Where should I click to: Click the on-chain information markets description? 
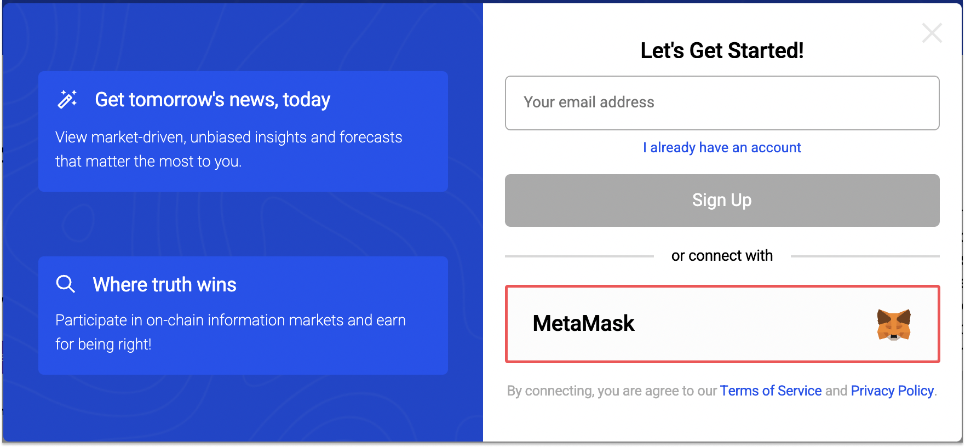[231, 332]
